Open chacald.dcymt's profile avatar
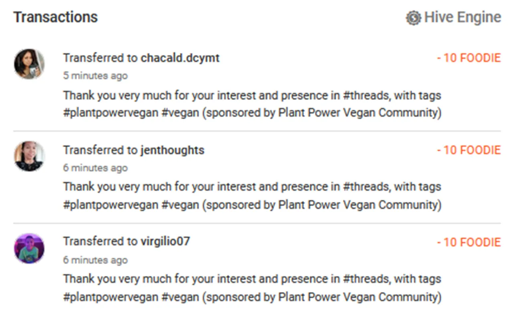 coord(29,64)
